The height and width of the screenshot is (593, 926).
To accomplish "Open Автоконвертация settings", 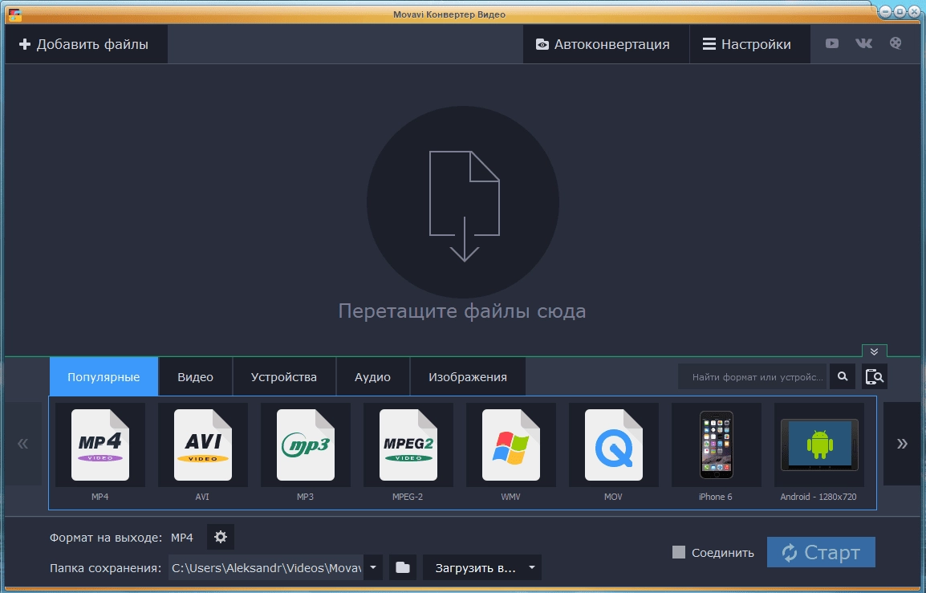I will (606, 44).
